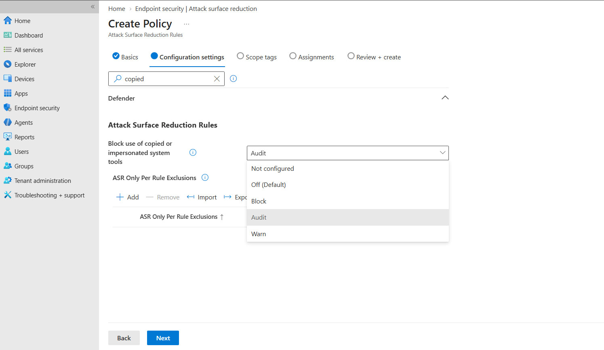Open Tenant administration gear icon
Viewport: 604px width, 350px height.
[x=8, y=180]
